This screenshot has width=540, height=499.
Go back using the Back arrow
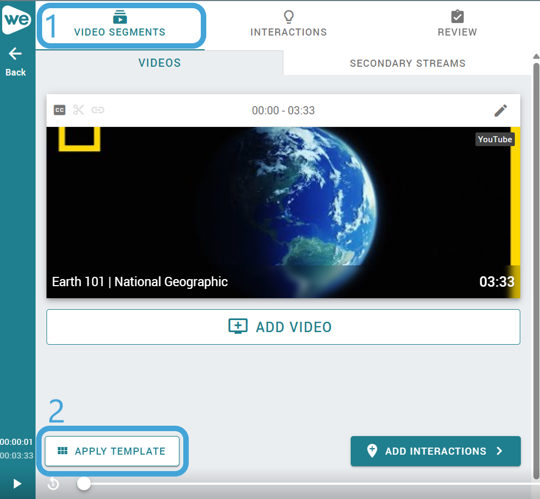[15, 62]
